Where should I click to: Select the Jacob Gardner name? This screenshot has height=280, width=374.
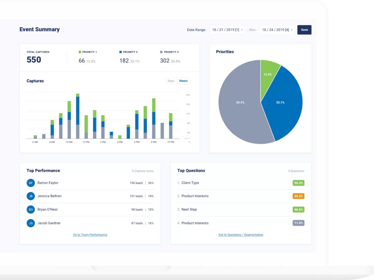click(49, 223)
